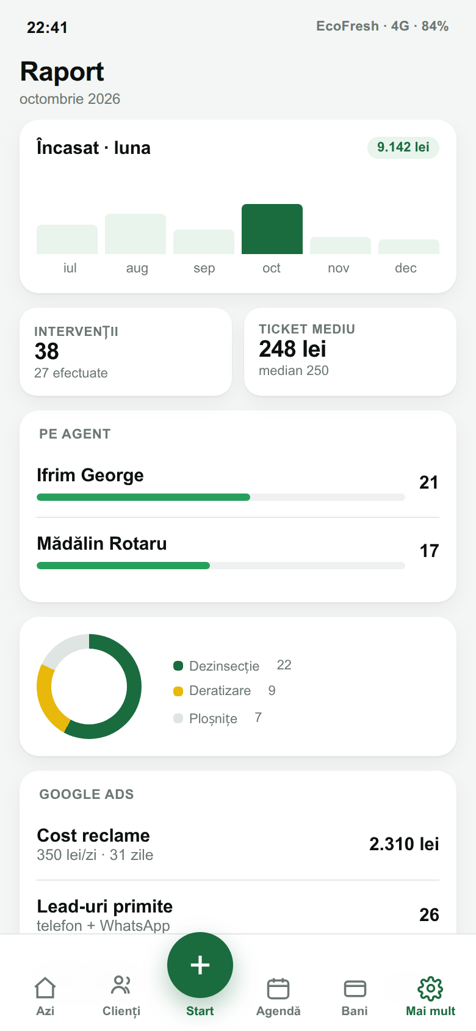Viewport: 476px width, 1031px height.
Task: Tap the 9.142 lei total badge
Action: [x=403, y=147]
